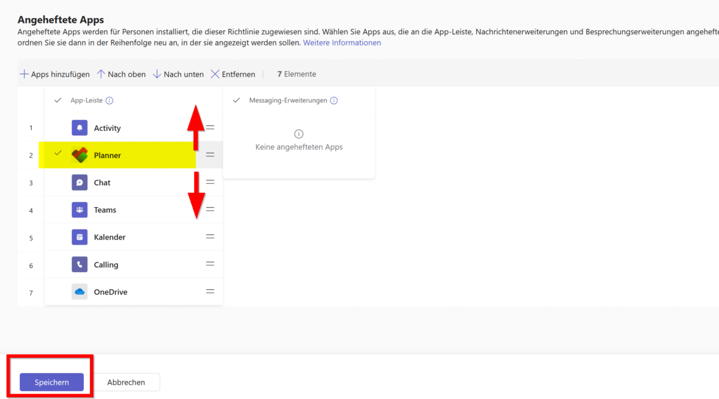Screen dimensions: 719x399
Task: Toggle the Messaging-Erweiterungen select-all checkmark
Action: point(236,101)
